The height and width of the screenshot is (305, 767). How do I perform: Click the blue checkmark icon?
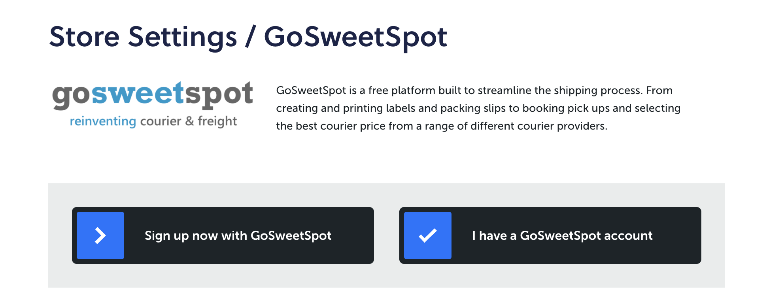pos(428,235)
